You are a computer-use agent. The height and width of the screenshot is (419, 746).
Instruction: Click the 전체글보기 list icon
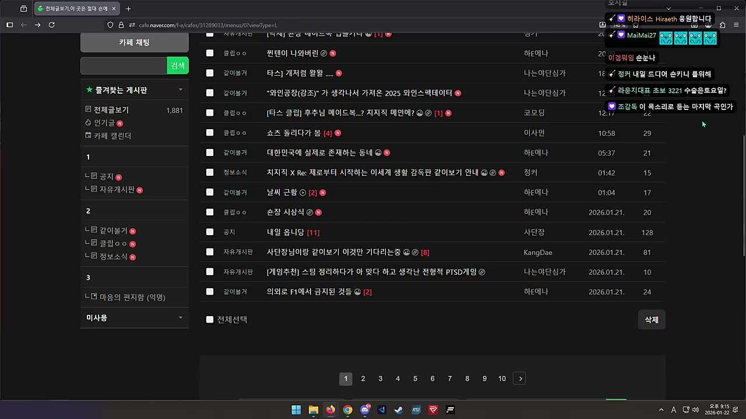[x=87, y=109]
